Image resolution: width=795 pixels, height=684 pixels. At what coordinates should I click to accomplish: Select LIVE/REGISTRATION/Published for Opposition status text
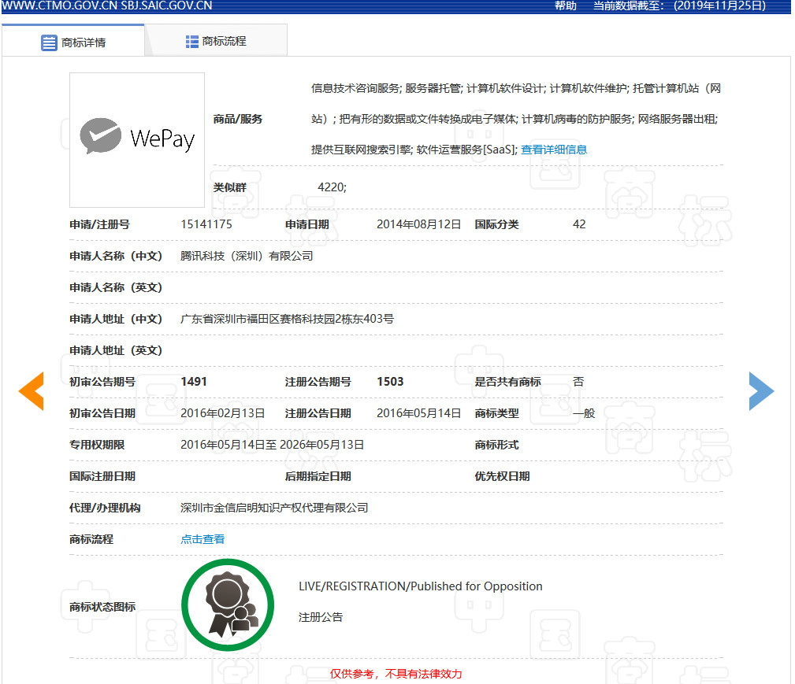pyautogui.click(x=420, y=586)
